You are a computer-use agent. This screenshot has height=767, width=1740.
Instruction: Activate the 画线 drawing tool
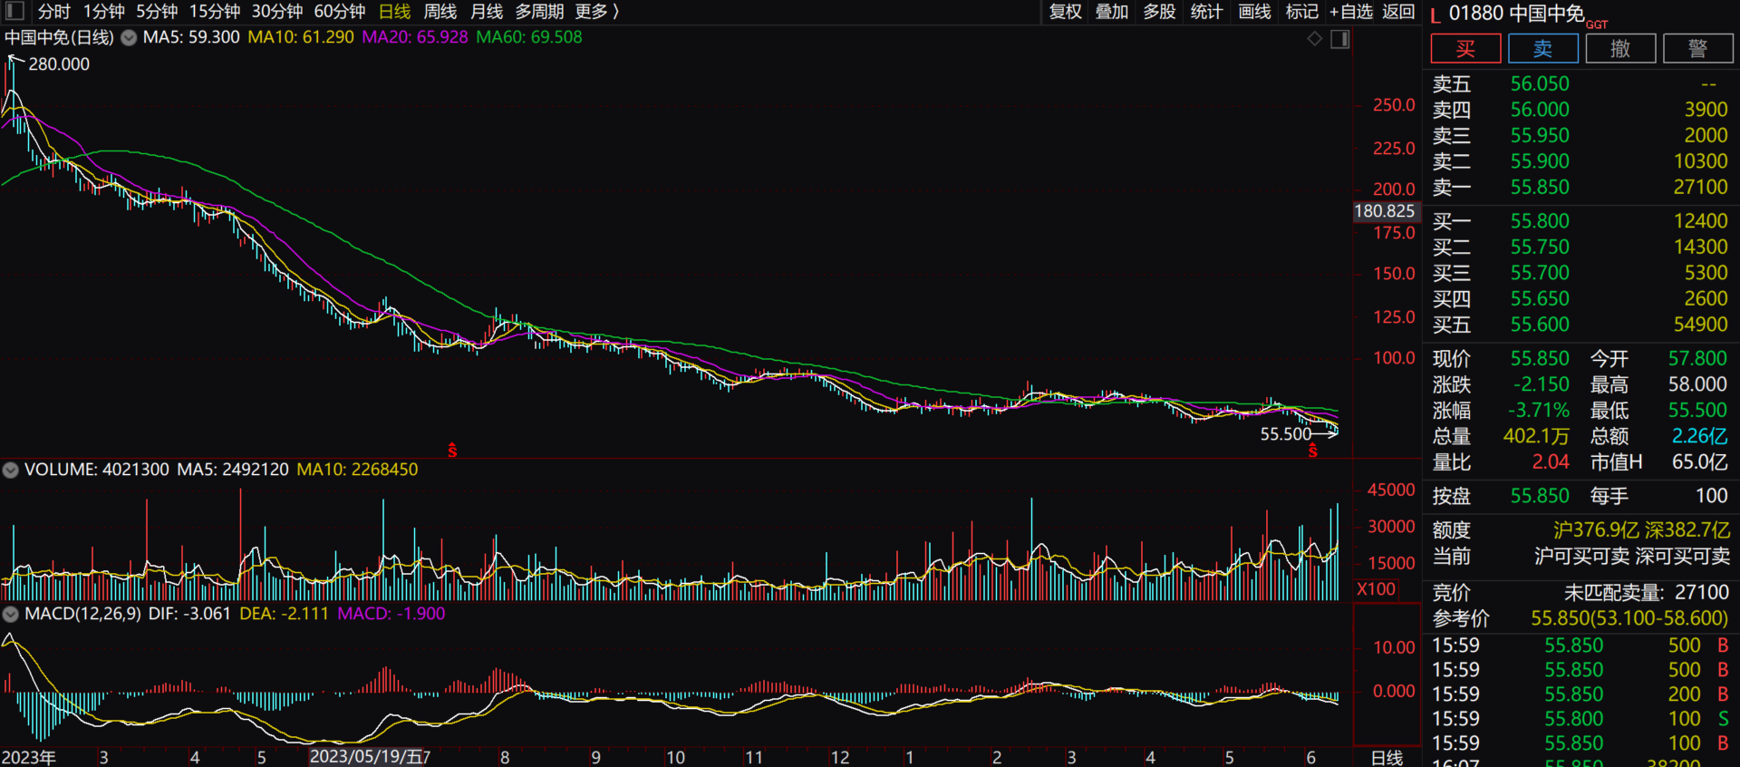coord(1254,12)
